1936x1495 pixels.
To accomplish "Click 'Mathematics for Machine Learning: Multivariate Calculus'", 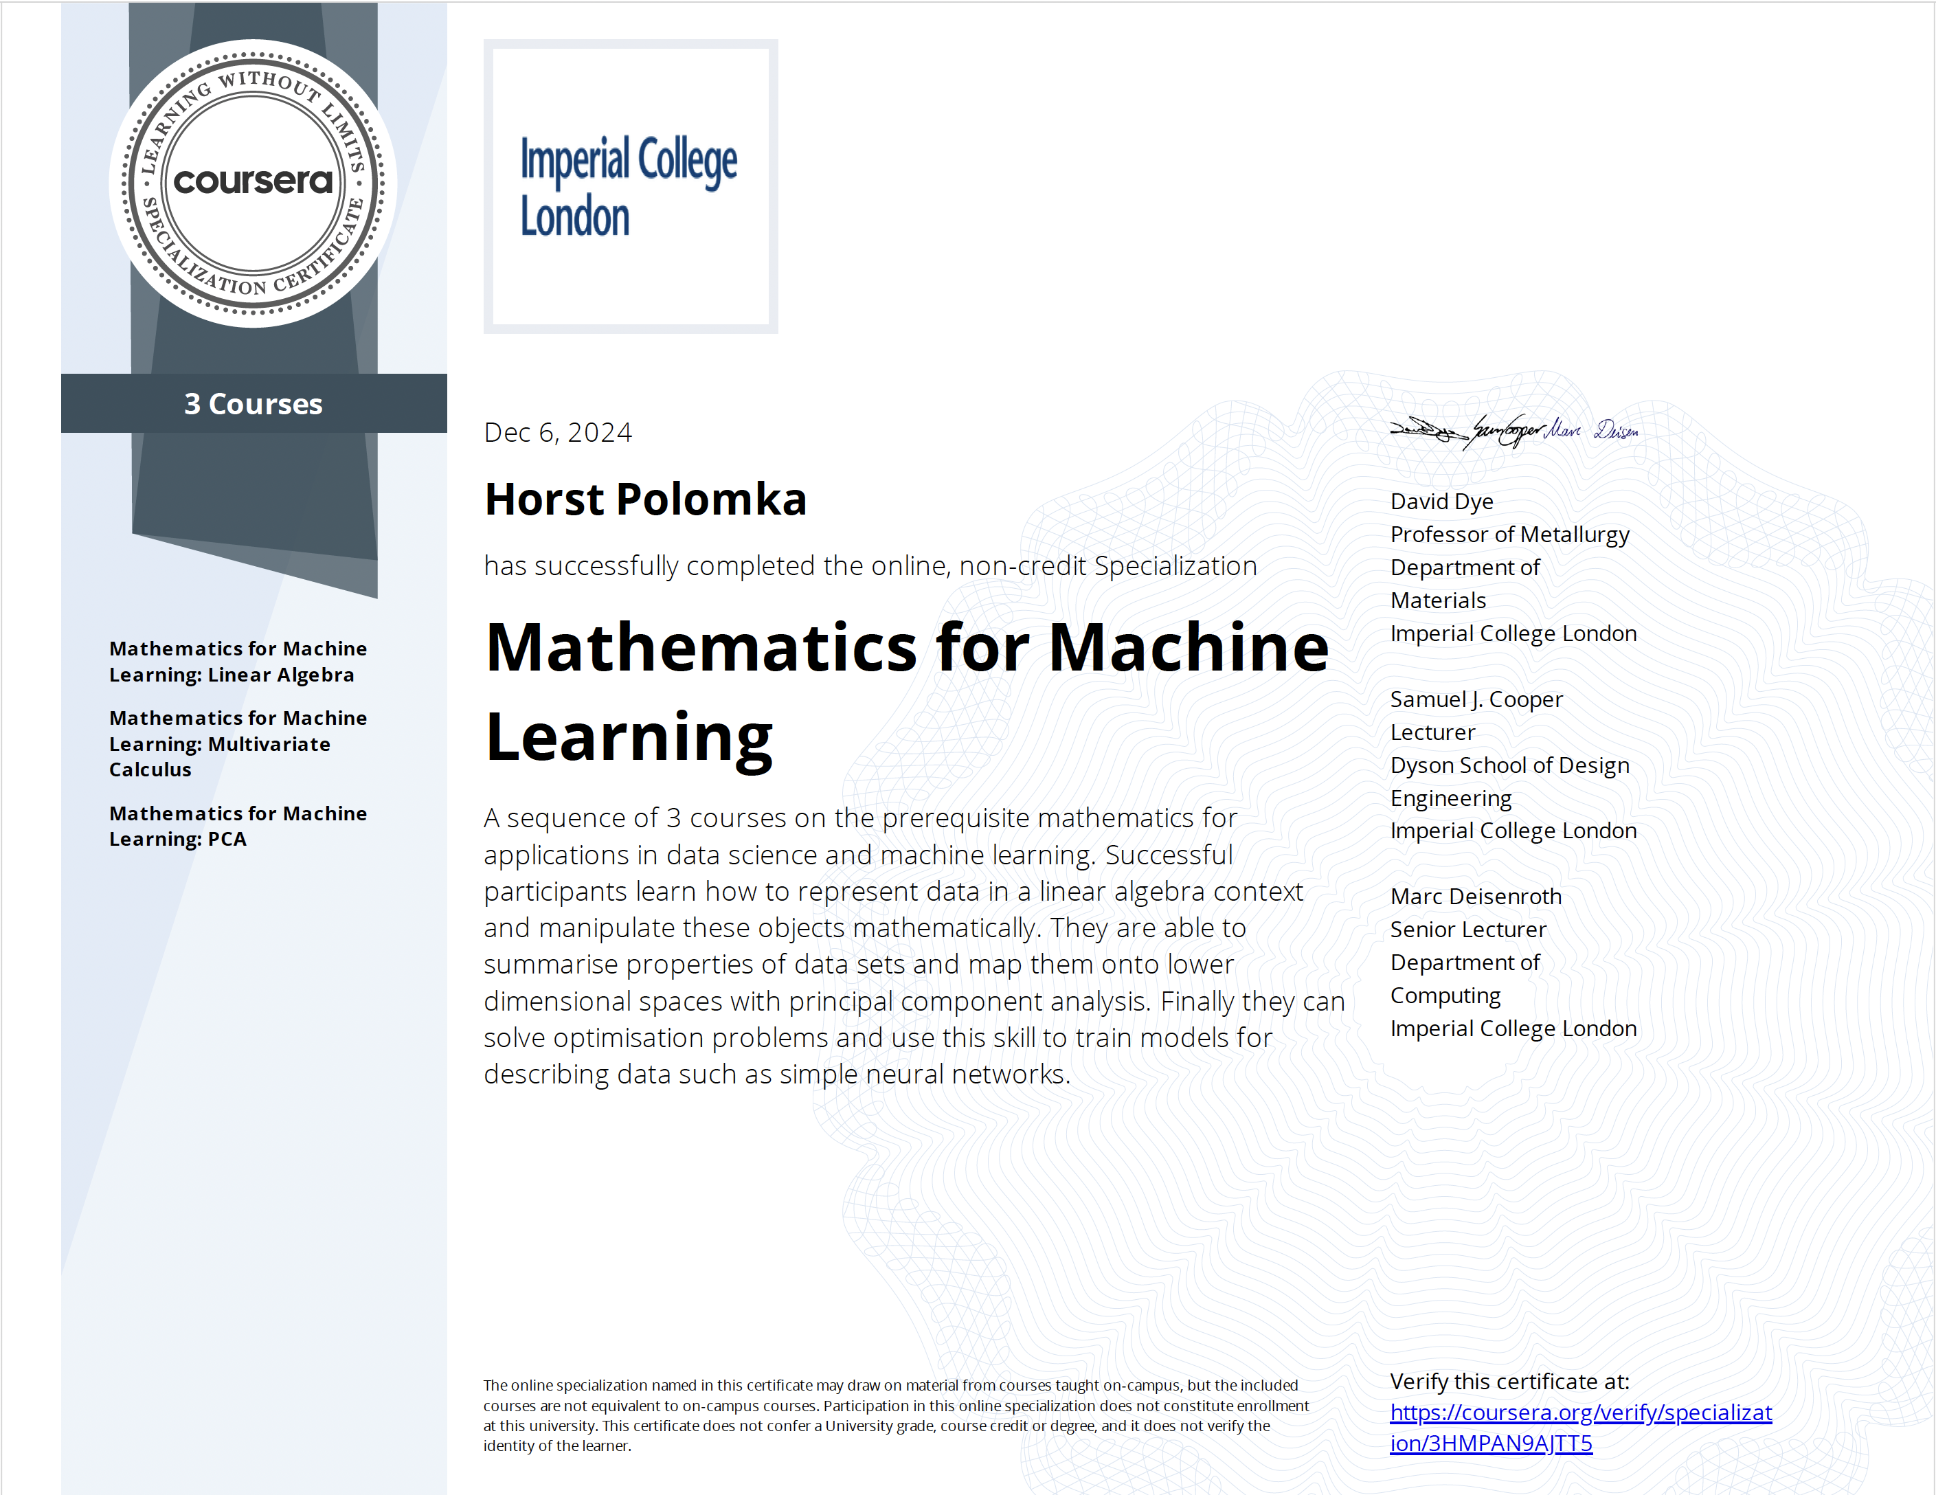I will [x=238, y=744].
